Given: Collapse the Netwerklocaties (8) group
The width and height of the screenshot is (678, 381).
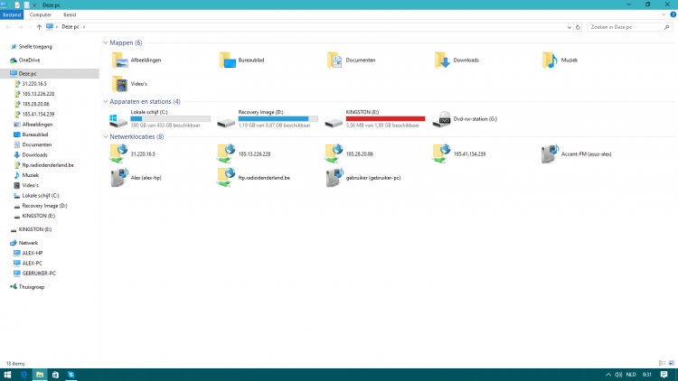Looking at the screenshot, I should tap(105, 136).
